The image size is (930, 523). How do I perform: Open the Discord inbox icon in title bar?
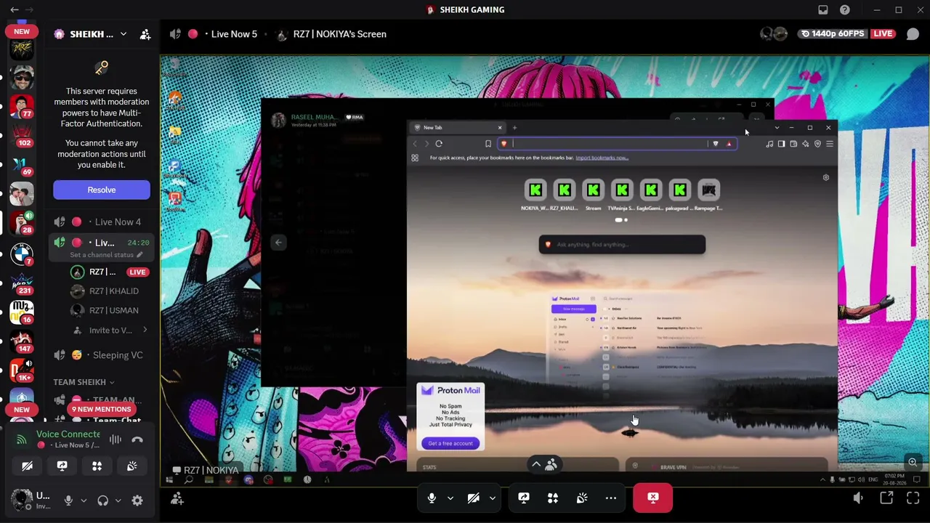pos(823,9)
